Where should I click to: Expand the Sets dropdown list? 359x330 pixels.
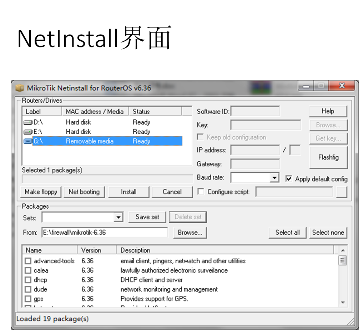118,217
